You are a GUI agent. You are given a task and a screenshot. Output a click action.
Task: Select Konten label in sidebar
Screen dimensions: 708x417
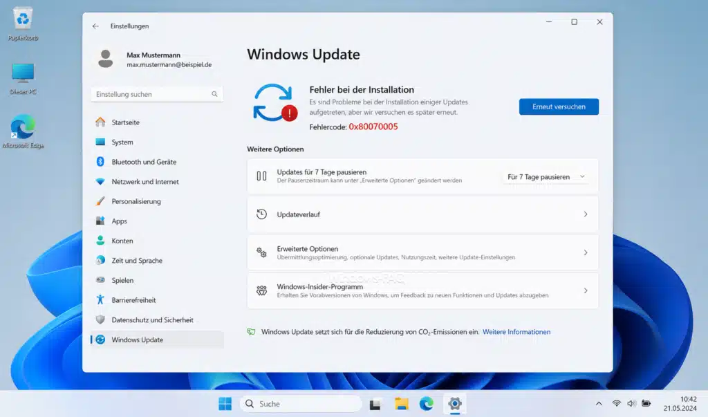tap(122, 241)
